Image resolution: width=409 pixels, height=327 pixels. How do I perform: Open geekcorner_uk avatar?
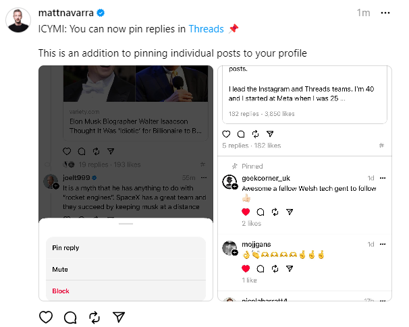tap(229, 182)
